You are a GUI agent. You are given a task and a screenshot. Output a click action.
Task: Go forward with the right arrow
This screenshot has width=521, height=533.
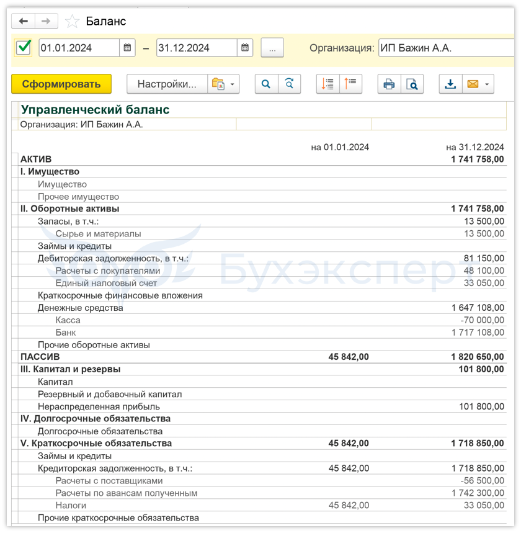[x=46, y=21]
